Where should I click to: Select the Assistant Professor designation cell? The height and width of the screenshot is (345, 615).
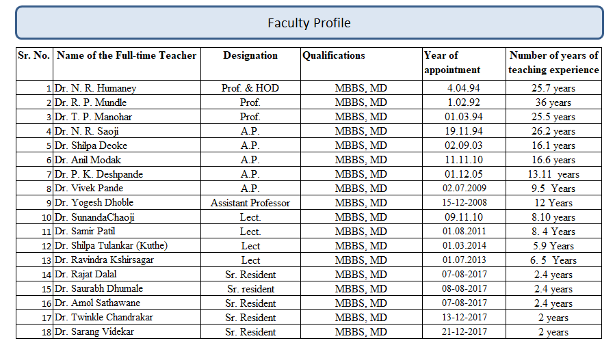[x=250, y=202]
